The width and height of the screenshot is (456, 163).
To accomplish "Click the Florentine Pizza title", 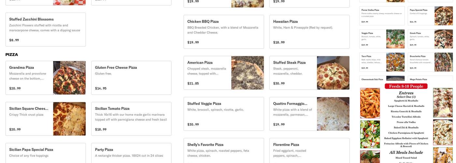I will point(286,145).
